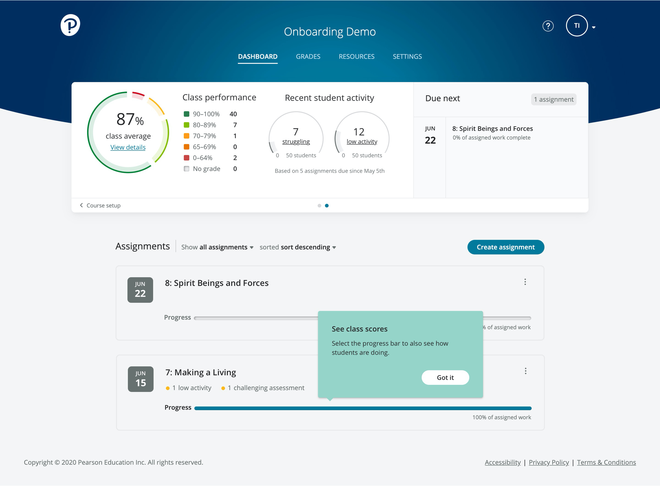Screen dimensions: 660x486
Task: Open the struggling students gauge
Action: pos(296,141)
